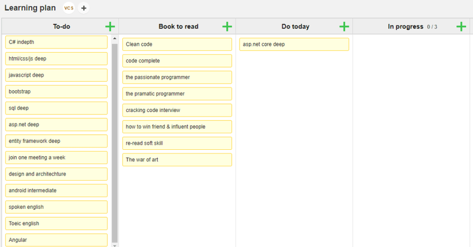This screenshot has height=247, width=473.
Task: Open the 'entity framework deep' card
Action: pyautogui.click(x=56, y=141)
